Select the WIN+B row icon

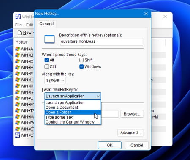coord(17,55)
